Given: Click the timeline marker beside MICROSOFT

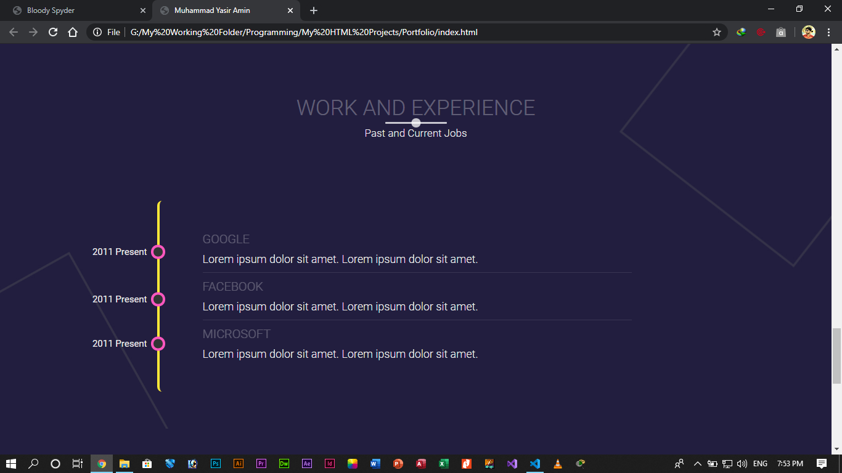Looking at the screenshot, I should point(158,344).
